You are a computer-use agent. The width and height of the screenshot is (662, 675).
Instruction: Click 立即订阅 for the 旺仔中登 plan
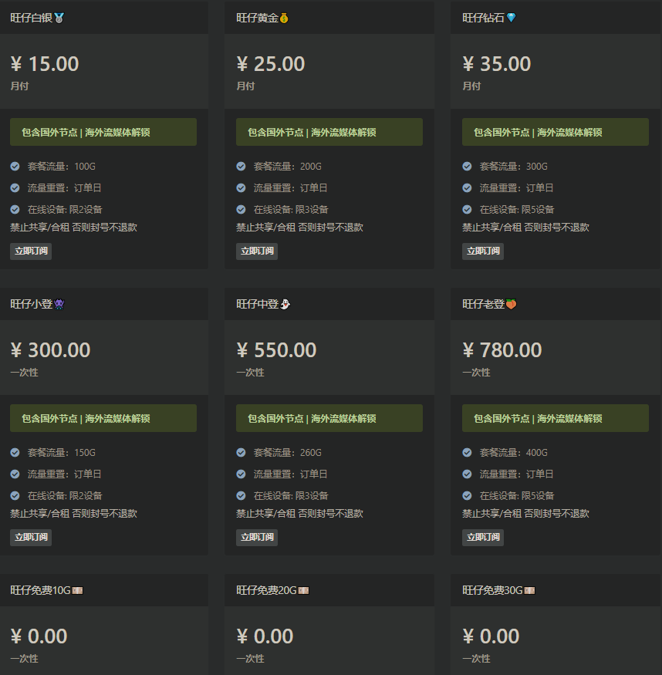click(257, 537)
